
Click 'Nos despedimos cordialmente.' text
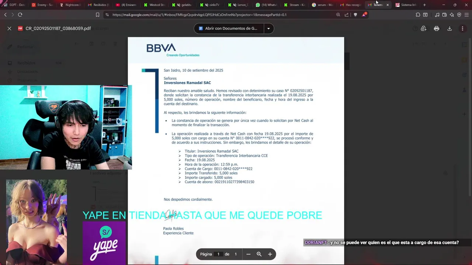coord(188,199)
